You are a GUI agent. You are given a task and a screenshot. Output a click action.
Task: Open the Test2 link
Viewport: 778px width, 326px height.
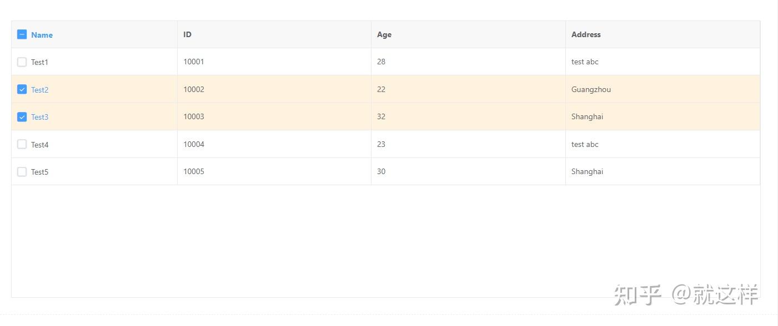[39, 89]
